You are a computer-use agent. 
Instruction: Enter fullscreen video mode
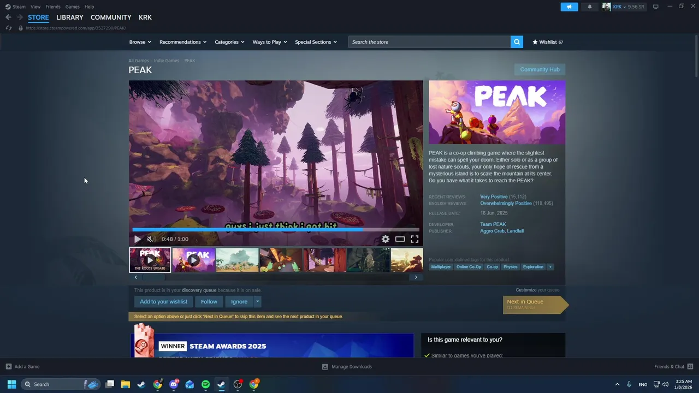click(414, 239)
